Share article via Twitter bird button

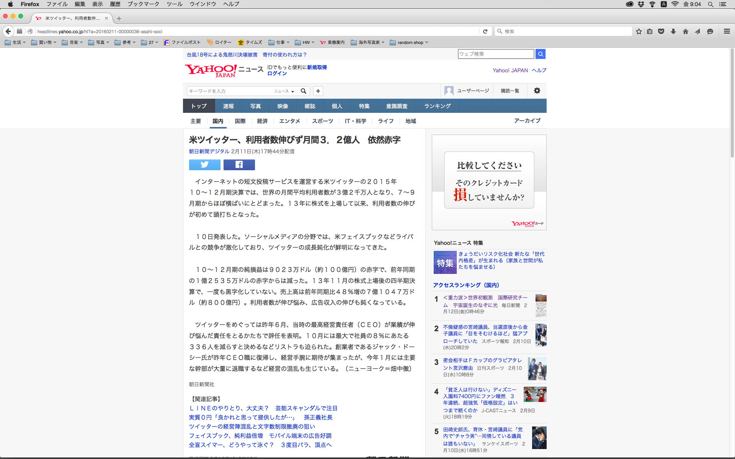[x=204, y=164]
